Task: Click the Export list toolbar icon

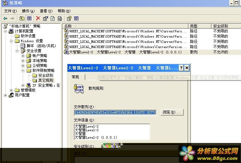Action: [x=60, y=18]
